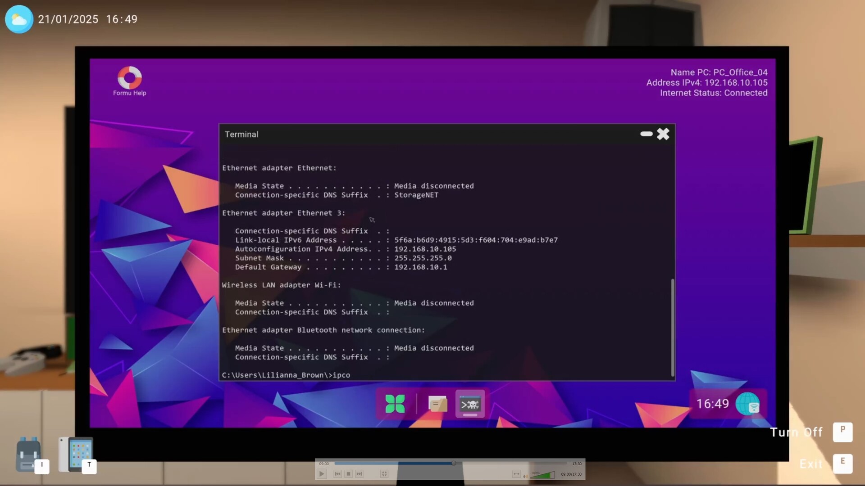This screenshot has height=486, width=865.
Task: Click the playback seek bar handle
Action: [454, 463]
